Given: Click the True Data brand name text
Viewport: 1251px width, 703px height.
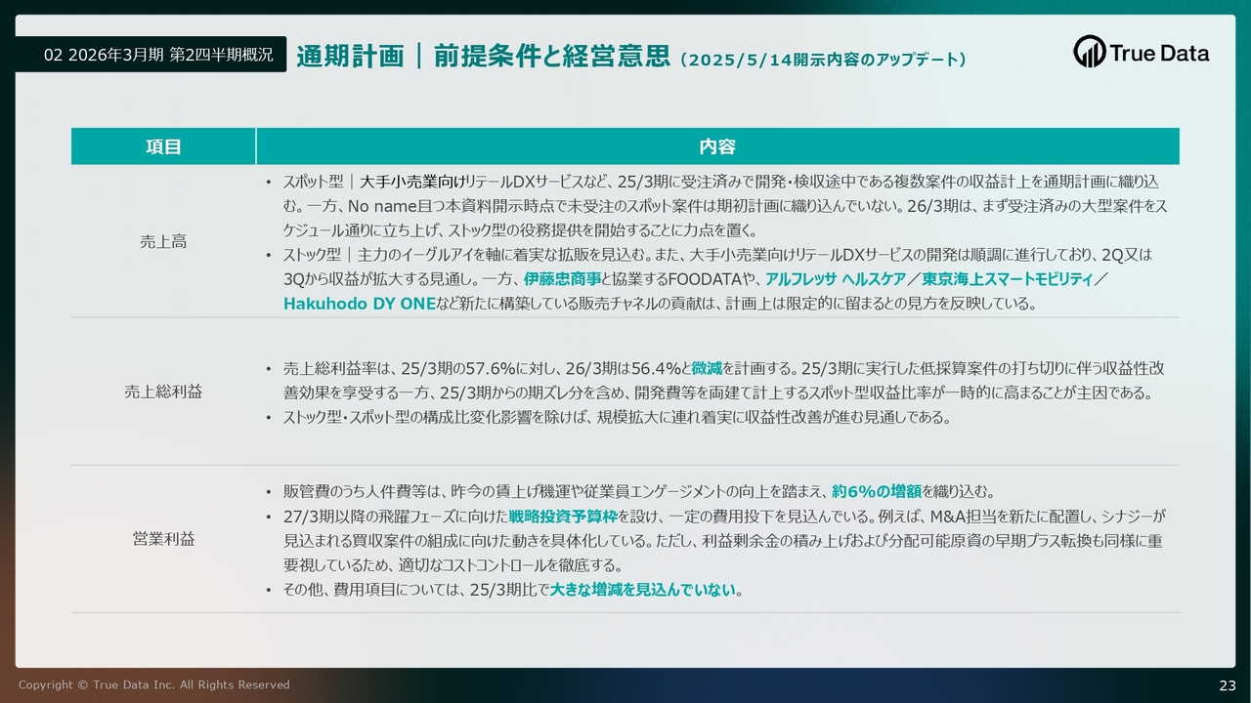Looking at the screenshot, I should click(1159, 53).
